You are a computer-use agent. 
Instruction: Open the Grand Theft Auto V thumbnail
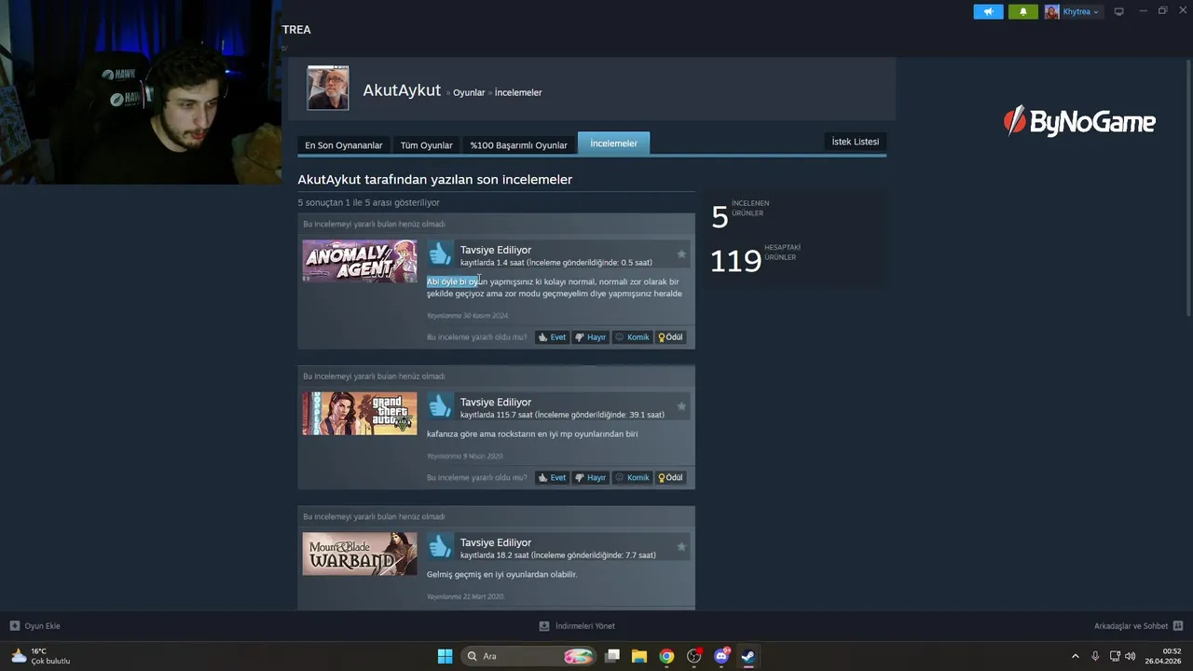(359, 414)
